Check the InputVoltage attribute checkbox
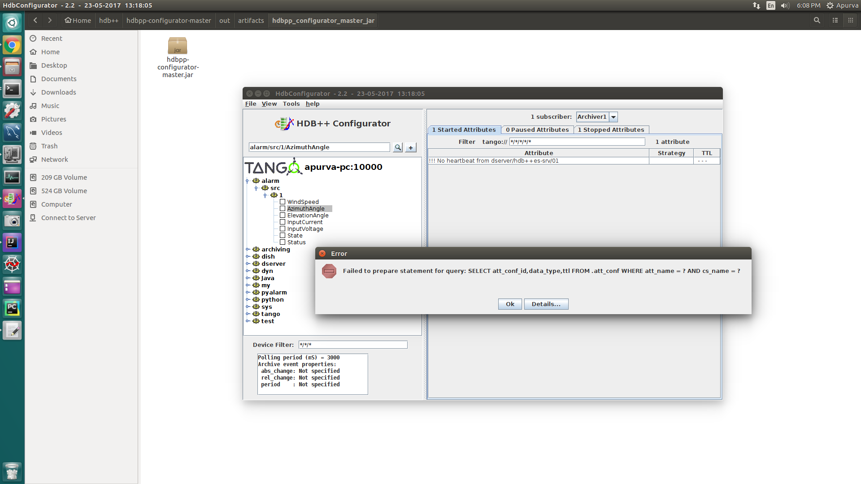 point(283,229)
